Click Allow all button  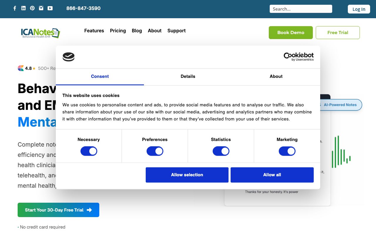click(x=272, y=175)
